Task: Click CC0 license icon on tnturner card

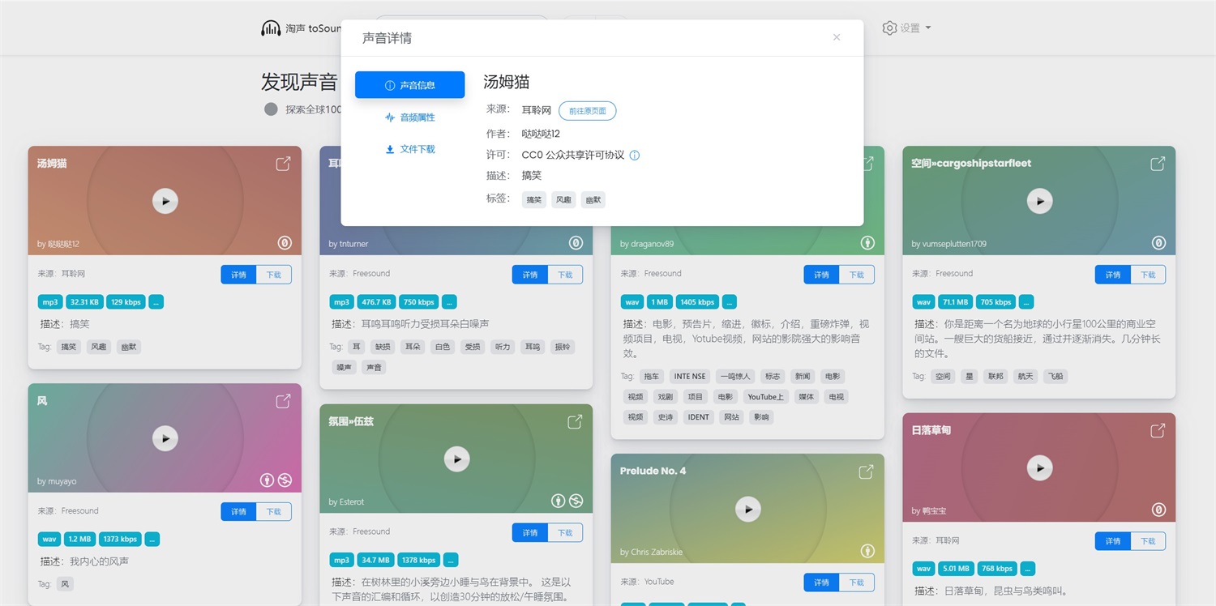Action: pyautogui.click(x=576, y=243)
